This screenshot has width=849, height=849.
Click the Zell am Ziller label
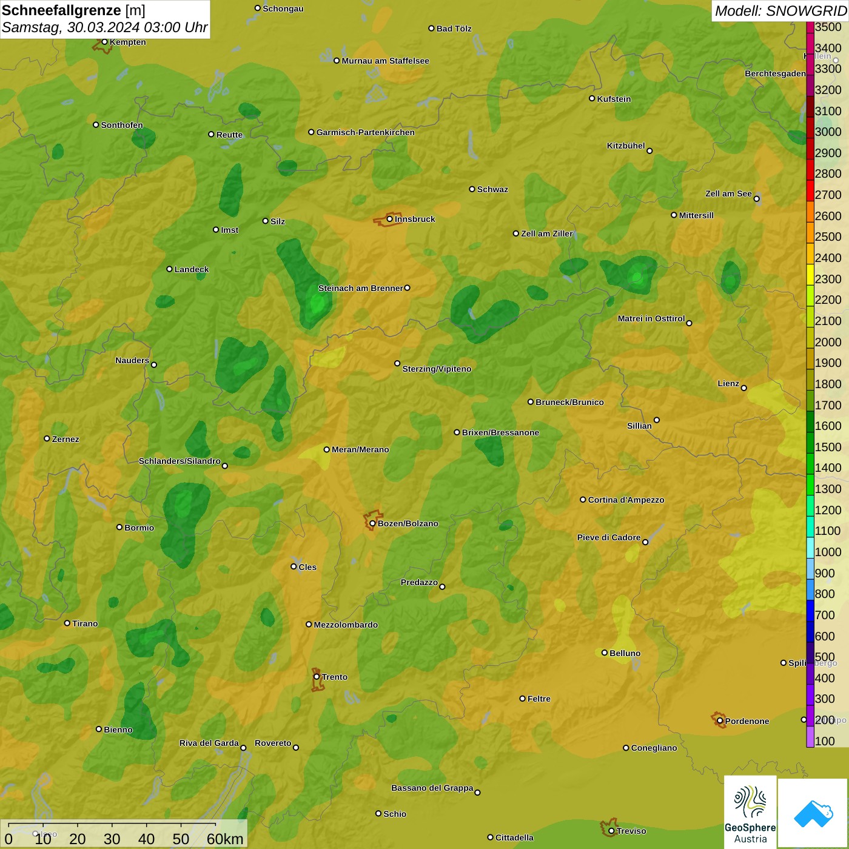(x=546, y=233)
